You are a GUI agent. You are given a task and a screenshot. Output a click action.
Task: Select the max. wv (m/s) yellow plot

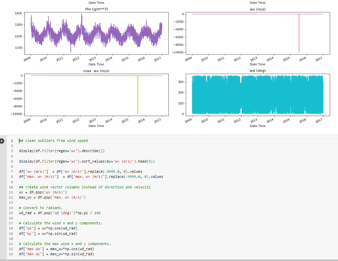(x=96, y=95)
